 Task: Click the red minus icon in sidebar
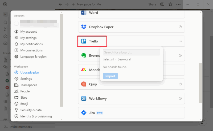(x=7, y=88)
